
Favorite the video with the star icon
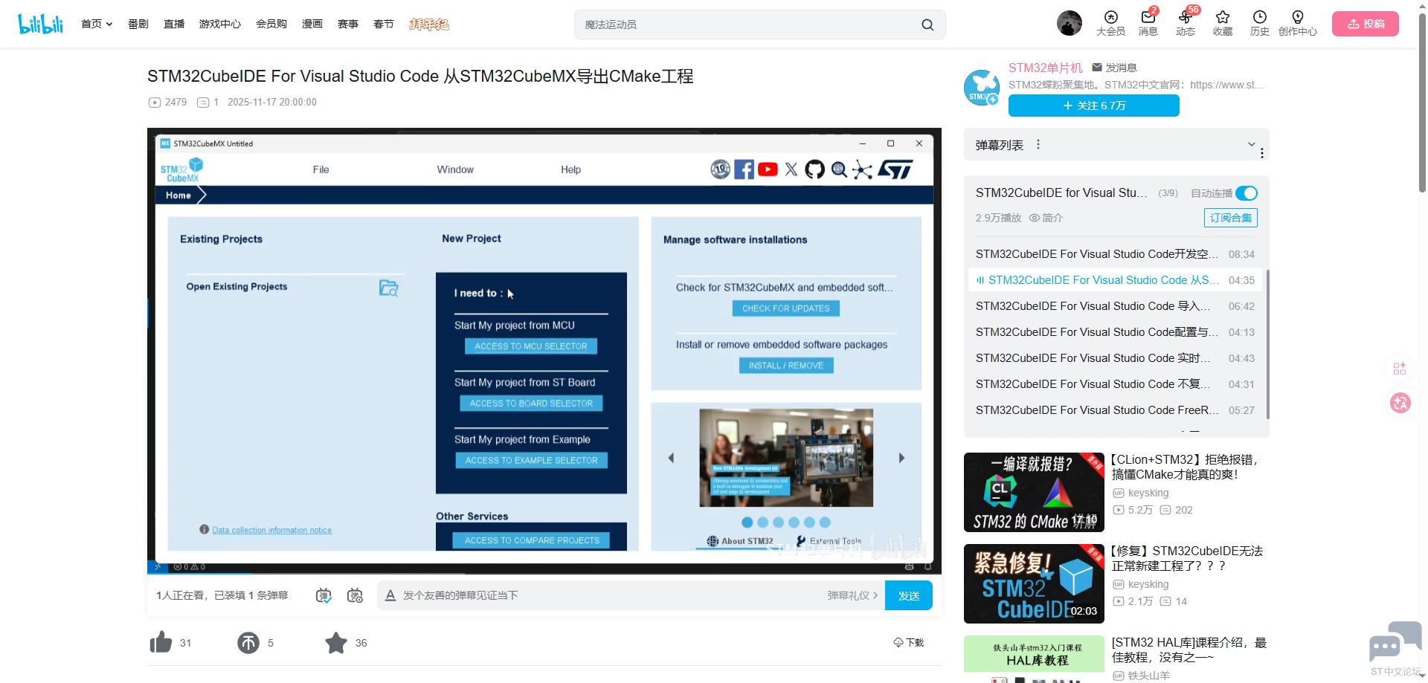[x=336, y=643]
